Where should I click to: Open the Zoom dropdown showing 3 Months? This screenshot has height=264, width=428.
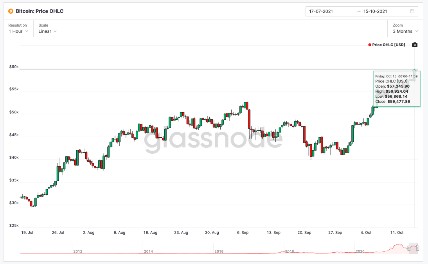point(405,31)
